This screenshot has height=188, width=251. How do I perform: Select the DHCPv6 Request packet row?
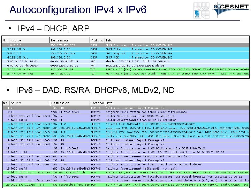click(x=126, y=132)
